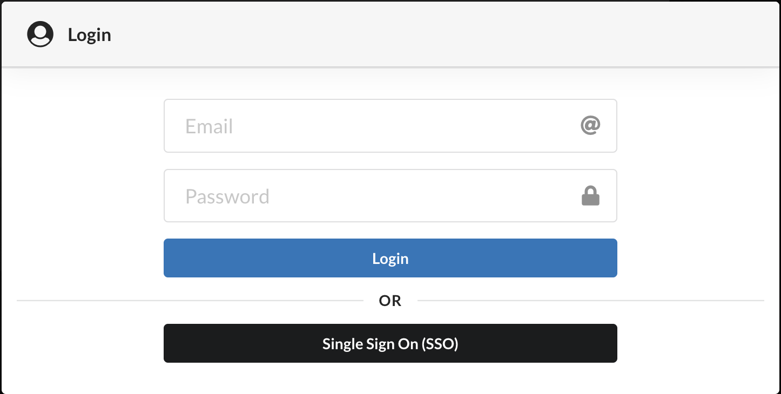Screen dimensions: 781x394
Task: Click the Login header title text
Action: pyautogui.click(x=90, y=35)
